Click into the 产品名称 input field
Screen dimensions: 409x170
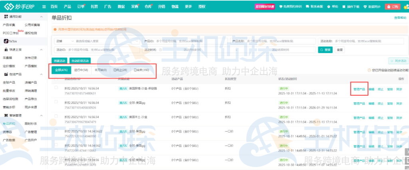273,41
